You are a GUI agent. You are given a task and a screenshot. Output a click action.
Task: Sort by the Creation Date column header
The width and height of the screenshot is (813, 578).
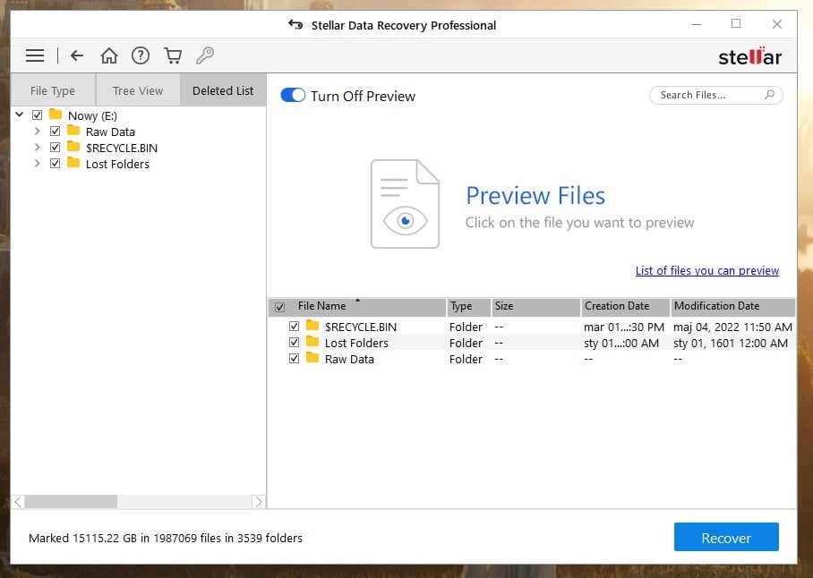626,307
